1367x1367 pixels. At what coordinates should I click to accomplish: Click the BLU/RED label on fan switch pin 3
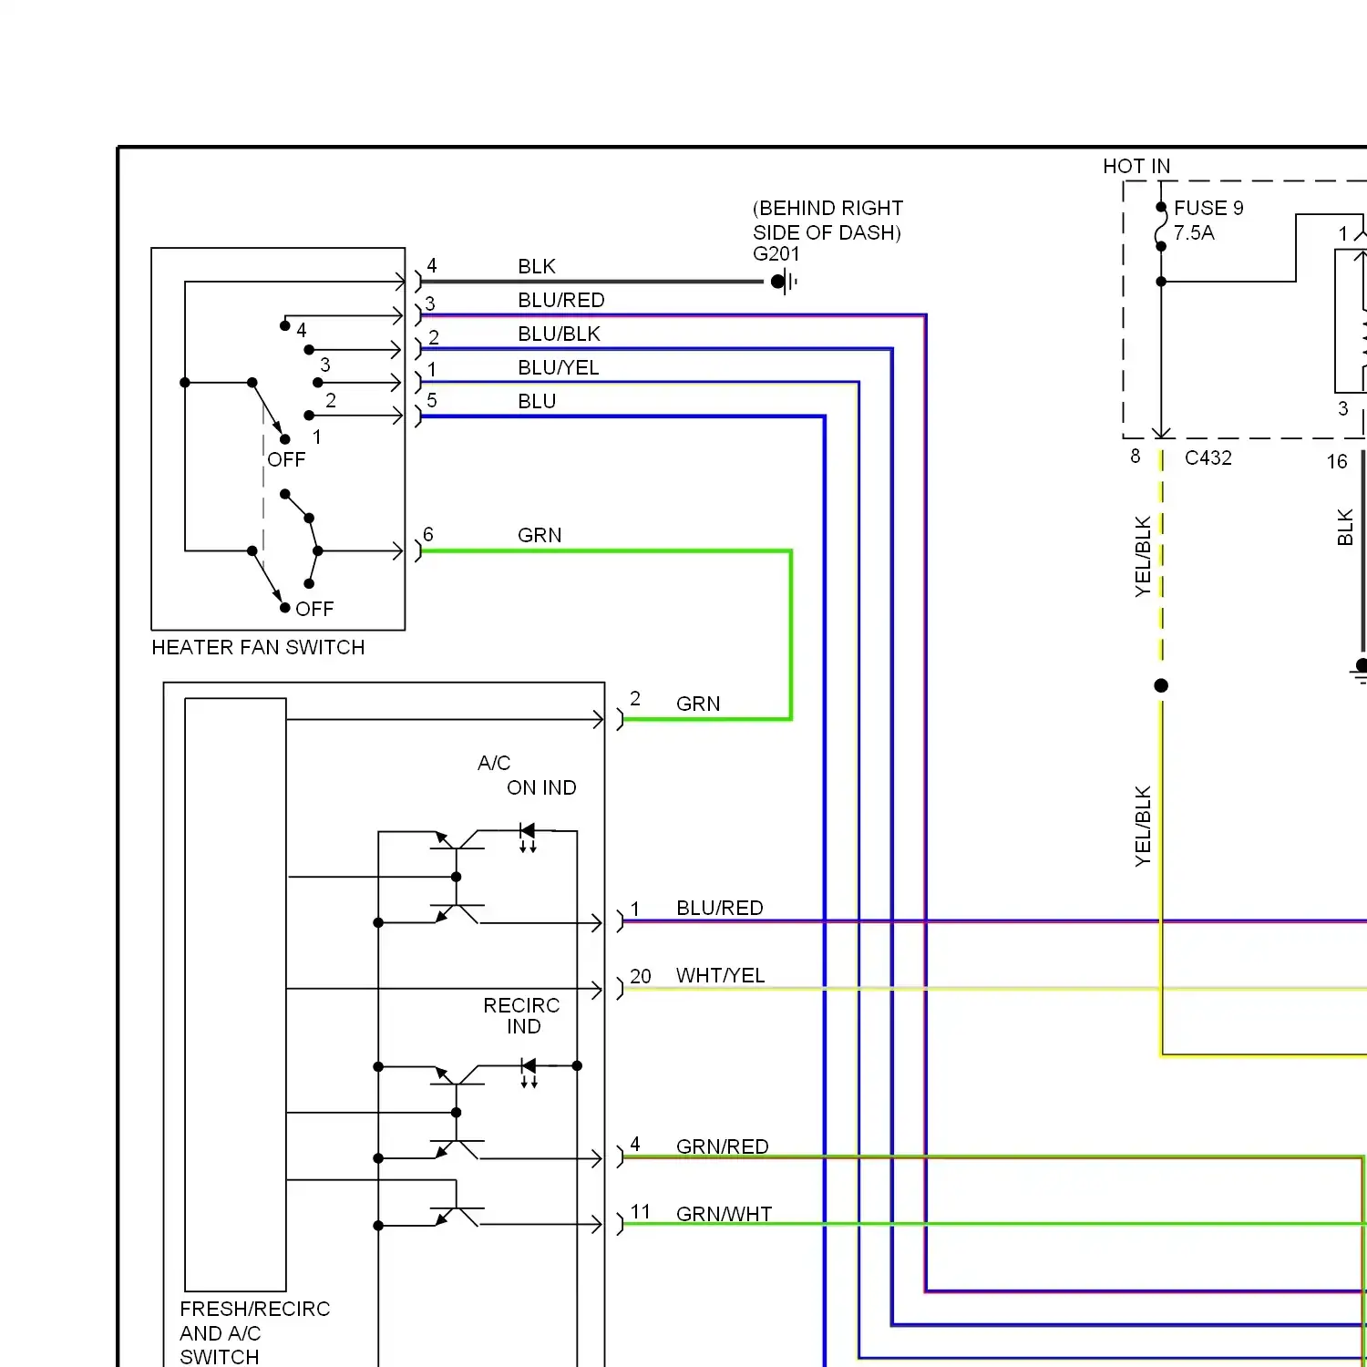pos(561,300)
